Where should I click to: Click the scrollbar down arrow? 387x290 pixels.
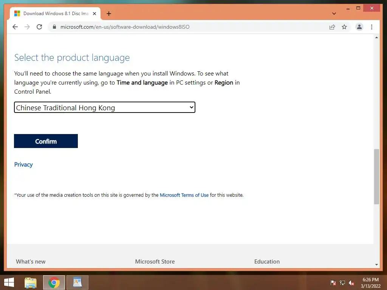[376, 265]
